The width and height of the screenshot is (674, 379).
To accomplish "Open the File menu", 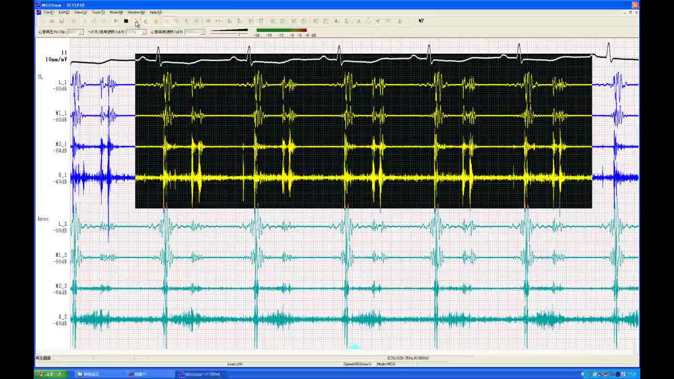I will click(48, 12).
